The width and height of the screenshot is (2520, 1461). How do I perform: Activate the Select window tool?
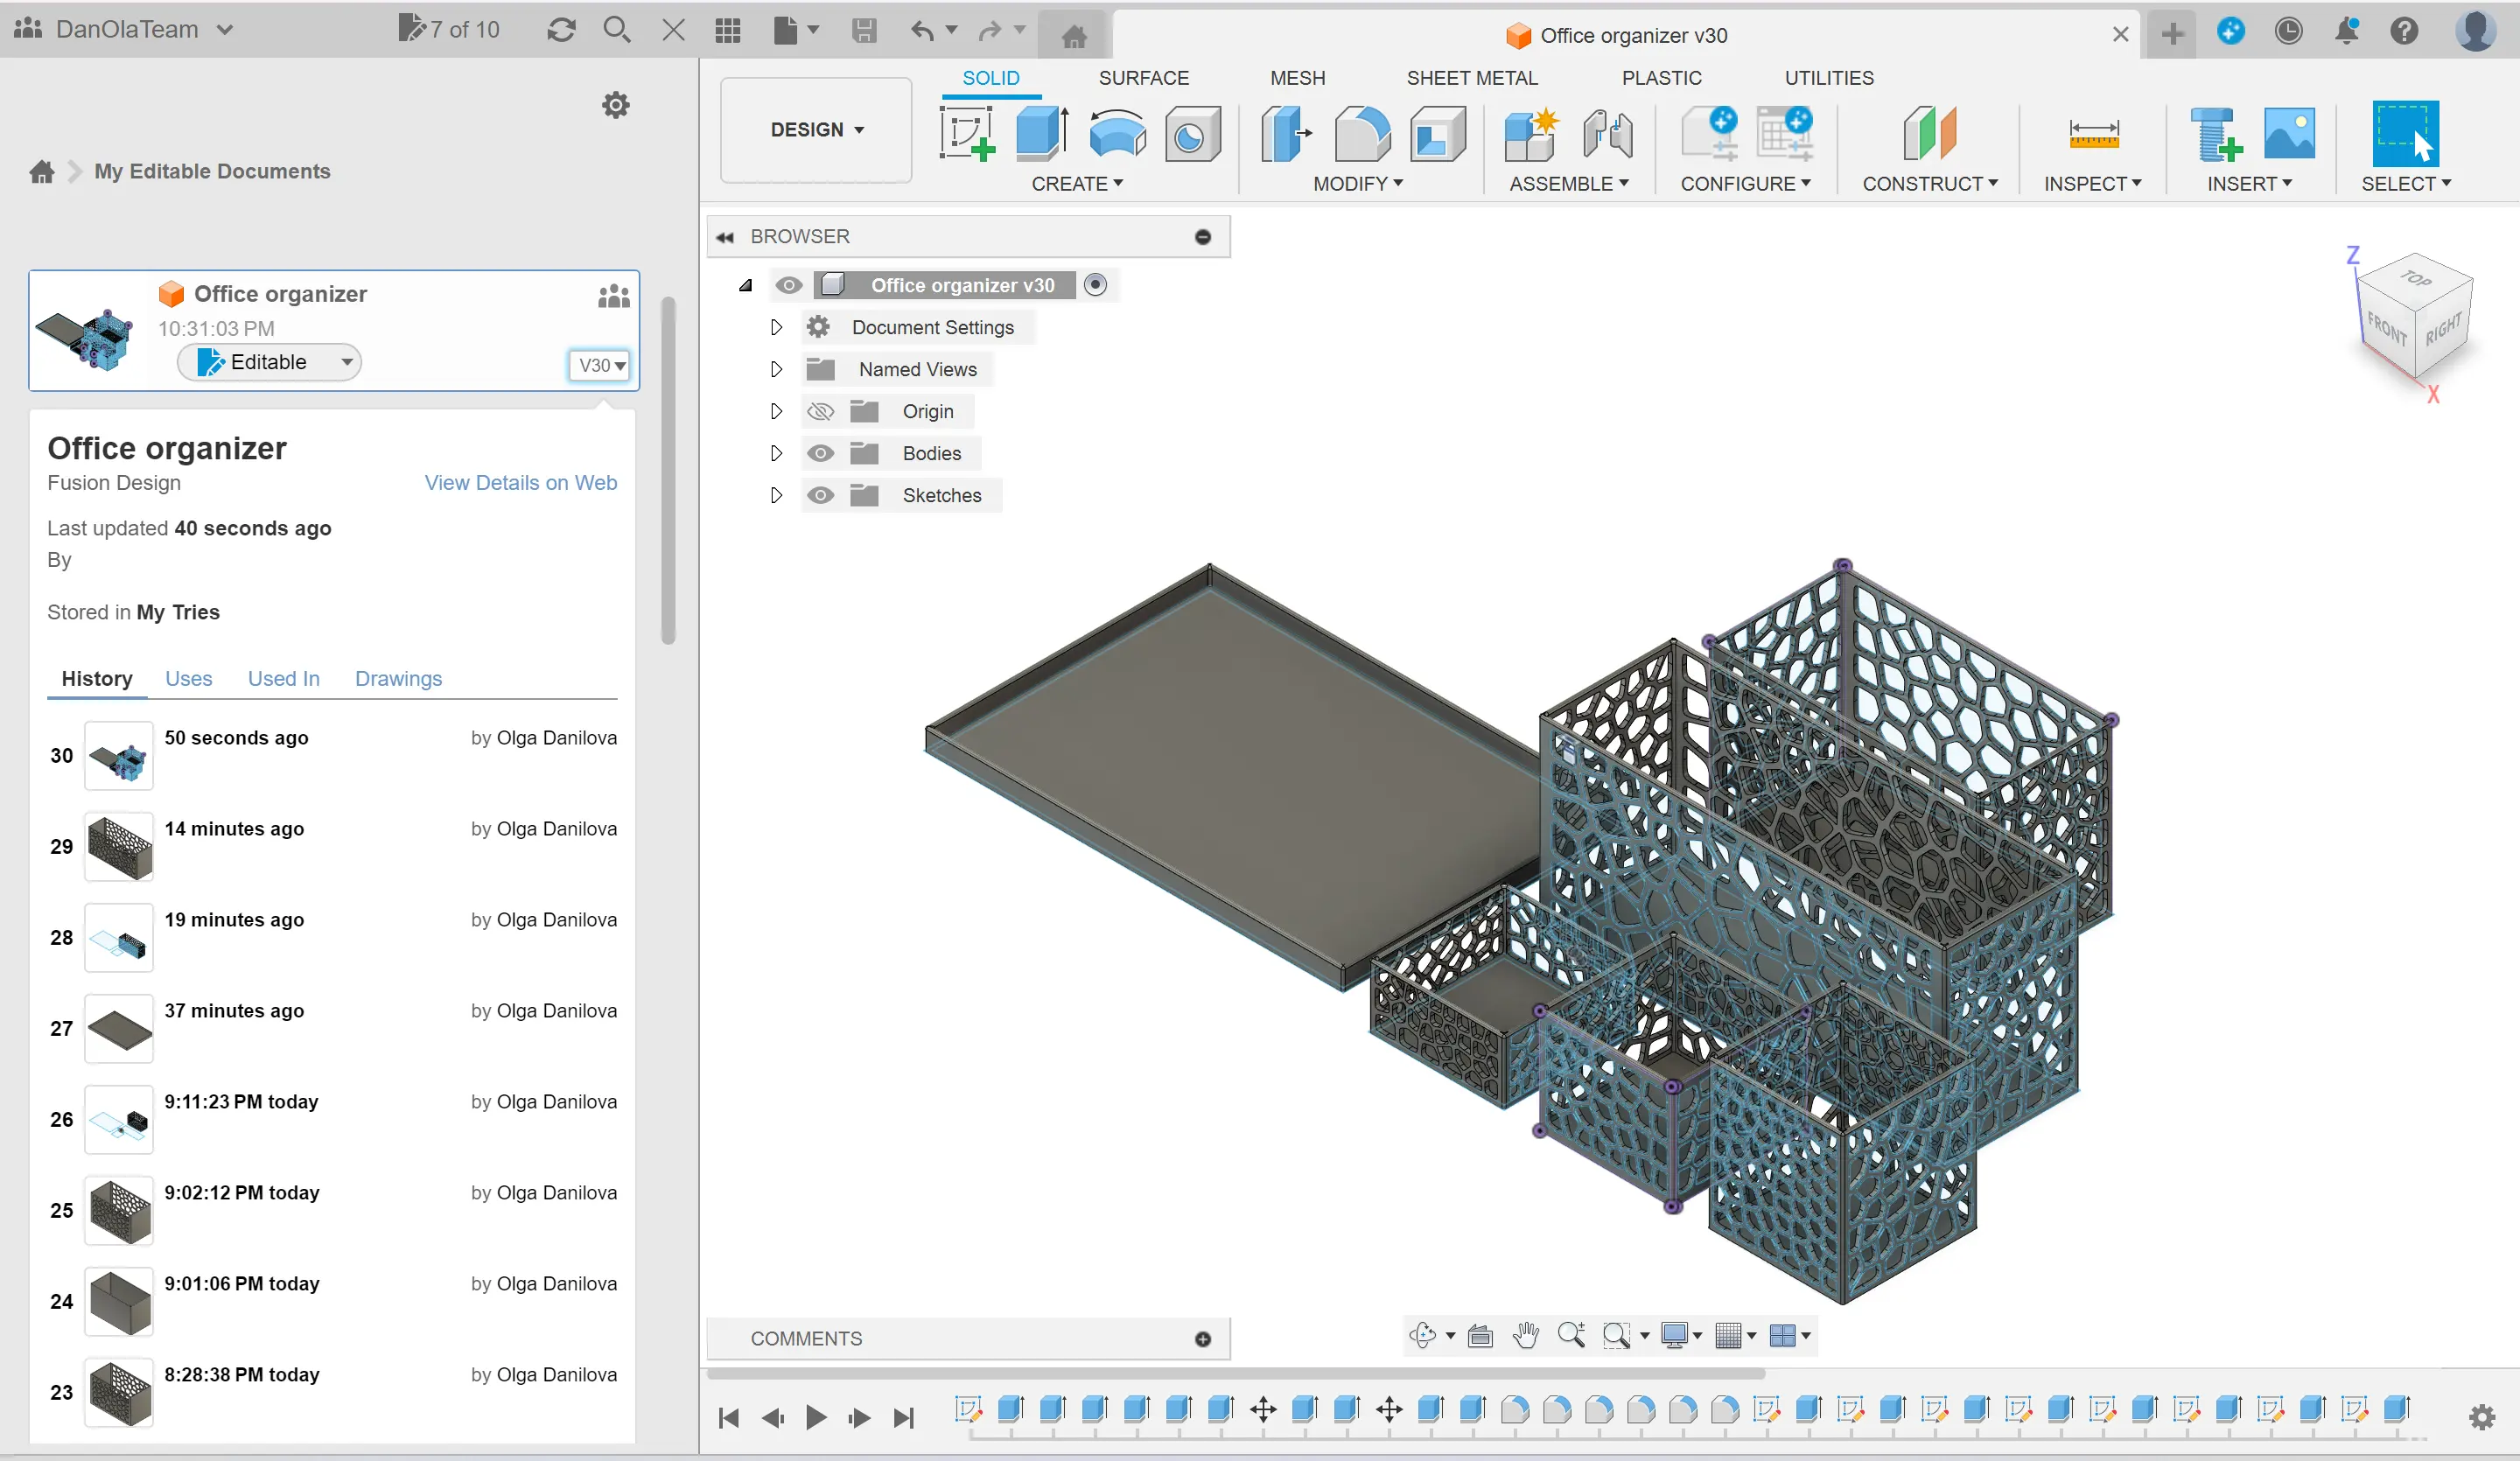tap(2405, 133)
